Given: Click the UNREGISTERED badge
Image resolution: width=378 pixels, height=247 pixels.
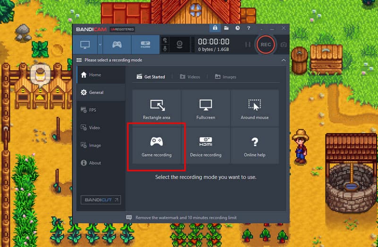Looking at the screenshot, I should point(122,29).
